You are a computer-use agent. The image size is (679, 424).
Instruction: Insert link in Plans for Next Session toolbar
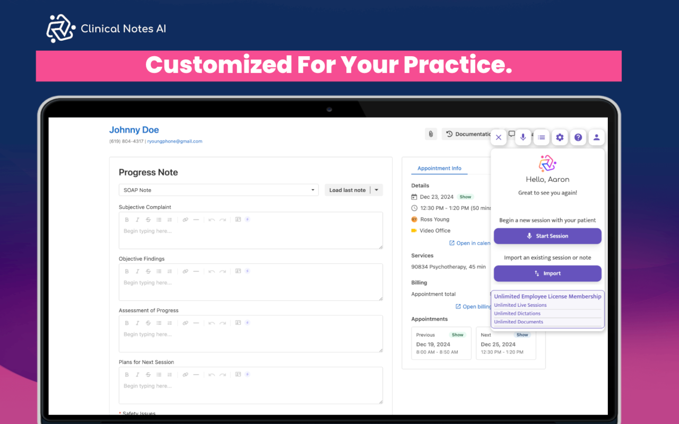(x=185, y=375)
